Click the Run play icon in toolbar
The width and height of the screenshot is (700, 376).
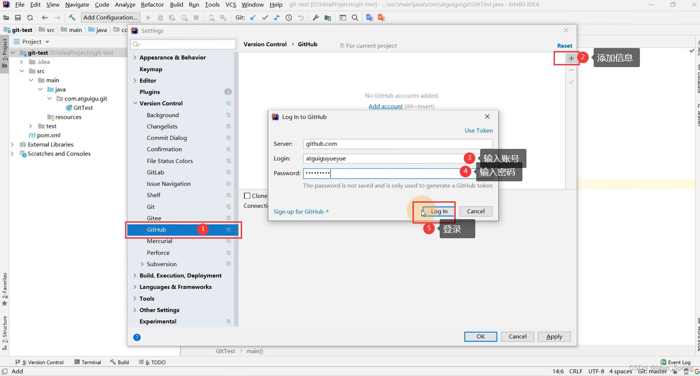[x=149, y=18]
